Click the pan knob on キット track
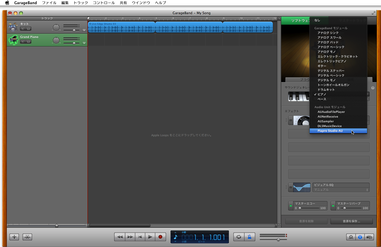The image size is (381, 247). tap(56, 27)
